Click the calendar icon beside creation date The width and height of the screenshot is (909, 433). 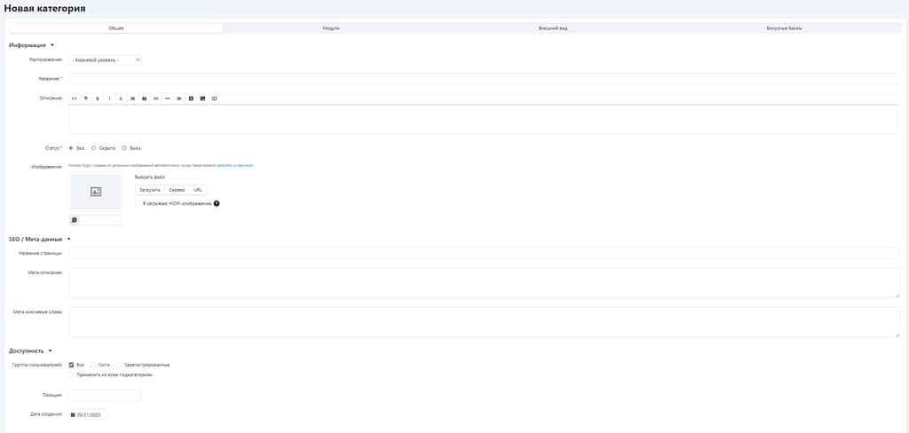click(73, 414)
